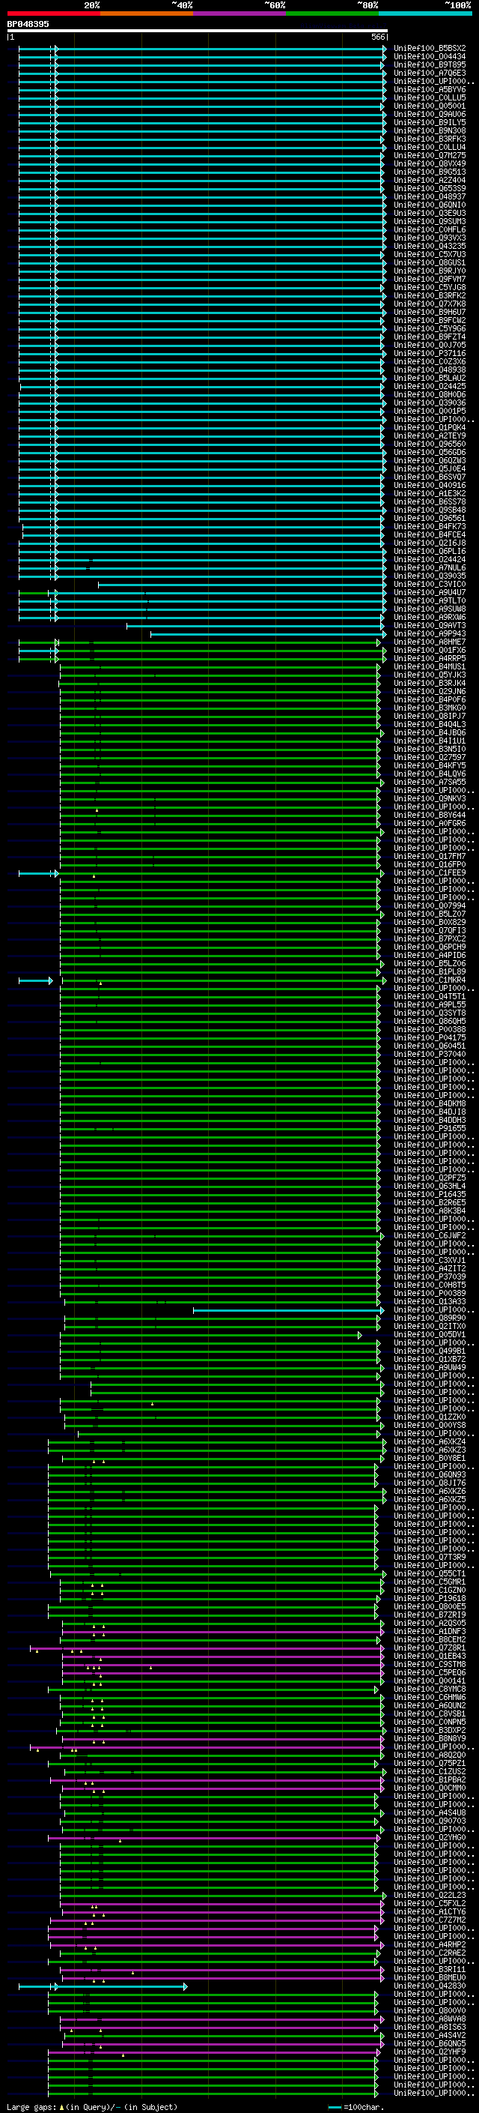Select UniRef100_A2TEY9 entry
Image resolution: width=479 pixels, height=2113 pixels.
(x=430, y=435)
